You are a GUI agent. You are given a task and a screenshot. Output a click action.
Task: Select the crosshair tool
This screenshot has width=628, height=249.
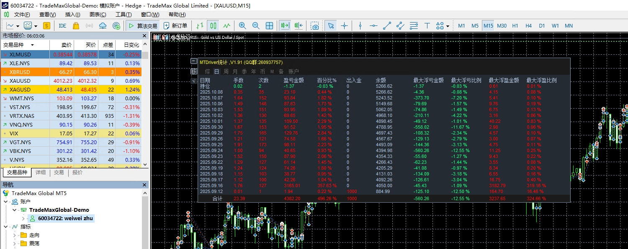point(344,25)
